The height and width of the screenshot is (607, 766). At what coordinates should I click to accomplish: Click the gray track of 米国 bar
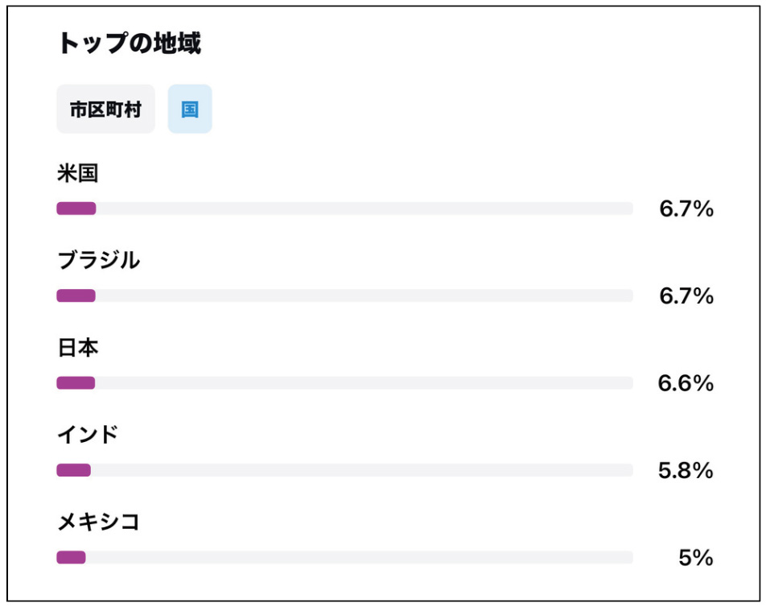[364, 209]
